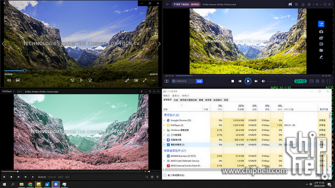Open the first menu in Task Manager

(x=167, y=95)
